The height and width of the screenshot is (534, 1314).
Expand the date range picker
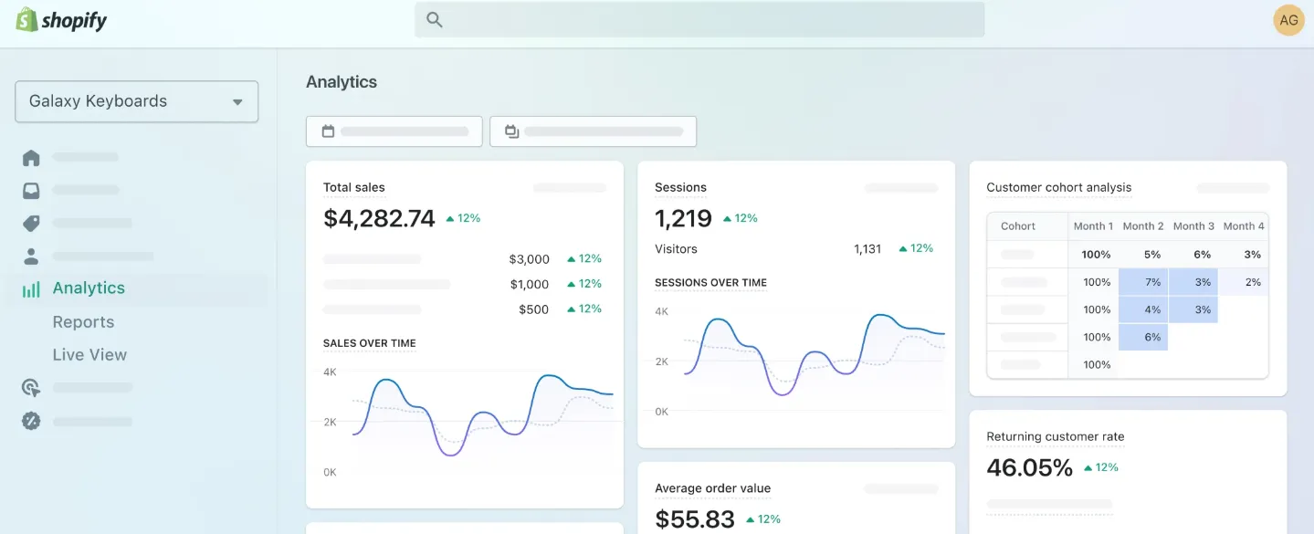(x=394, y=131)
